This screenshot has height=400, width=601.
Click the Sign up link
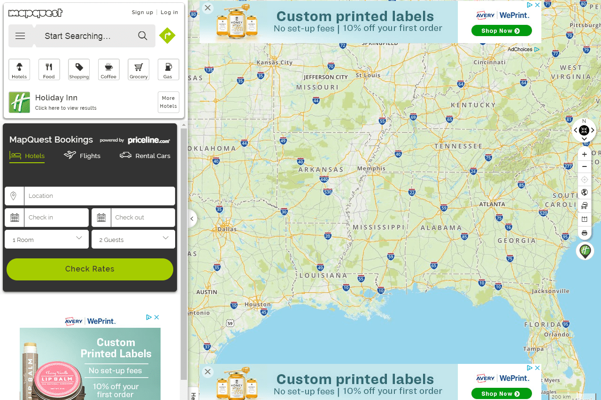142,12
